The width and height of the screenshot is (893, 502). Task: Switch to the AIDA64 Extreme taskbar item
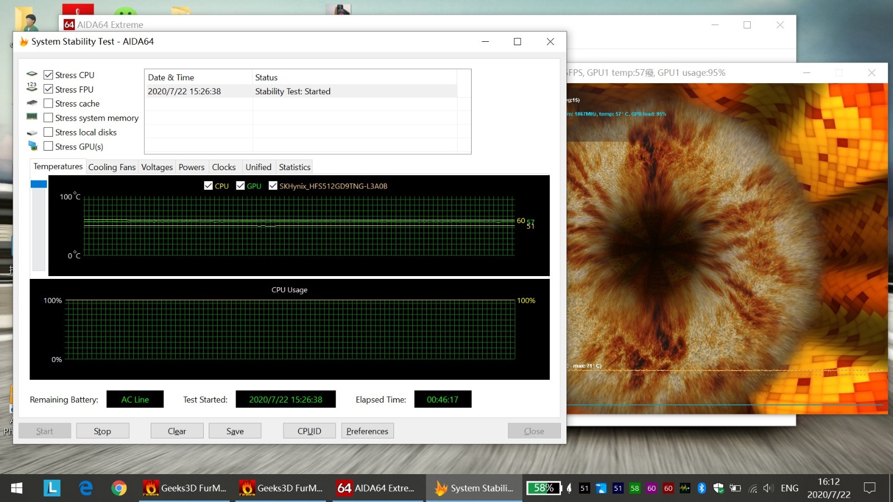pyautogui.click(x=378, y=488)
